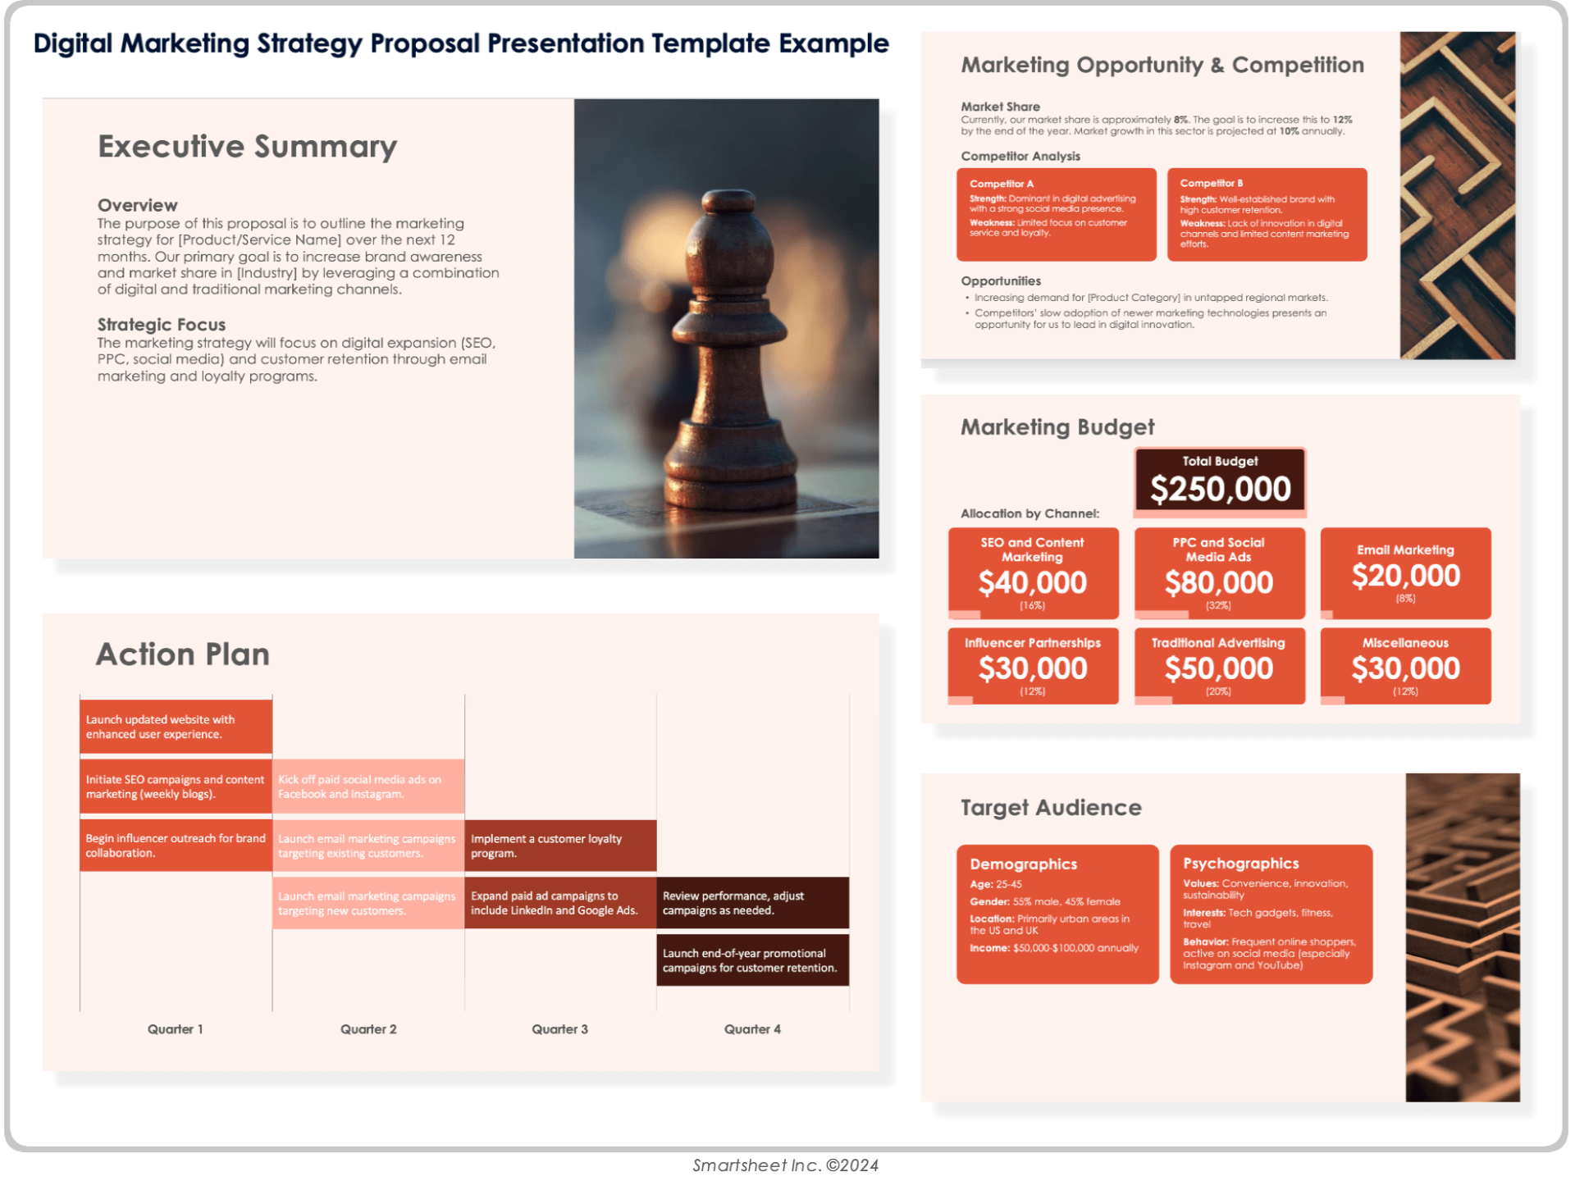Click the main presentation template title

pos(461,43)
